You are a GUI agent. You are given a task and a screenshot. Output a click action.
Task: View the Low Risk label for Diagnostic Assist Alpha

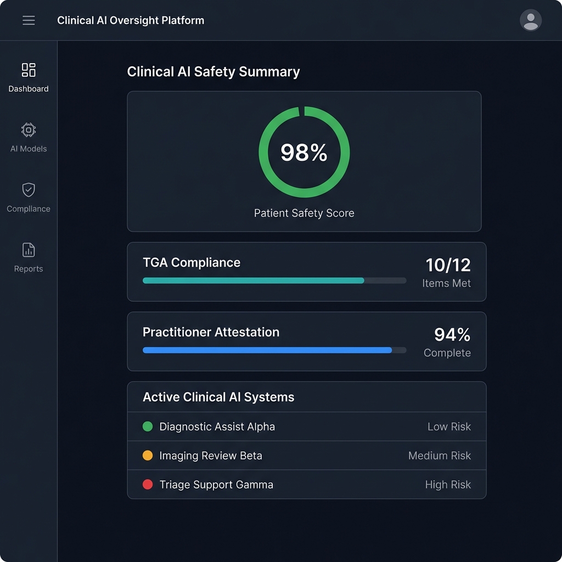pos(449,426)
